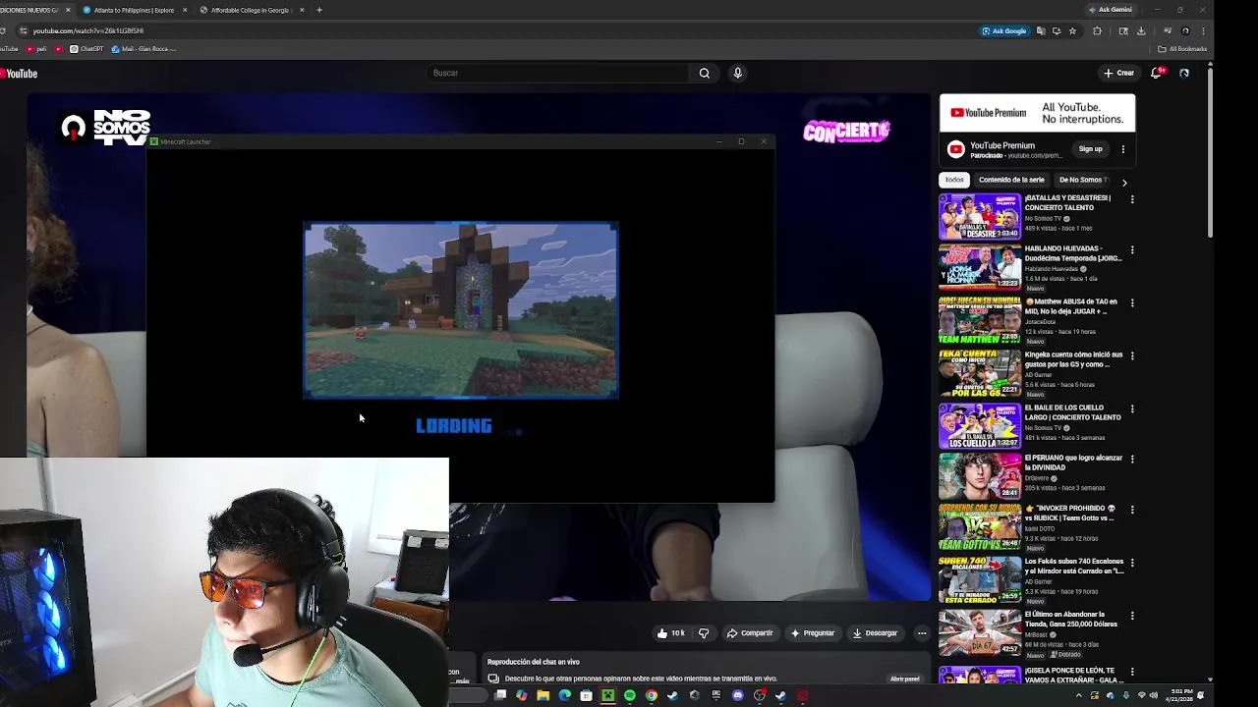Open the browser downloads icon
The height and width of the screenshot is (707, 1258).
[x=1141, y=30]
